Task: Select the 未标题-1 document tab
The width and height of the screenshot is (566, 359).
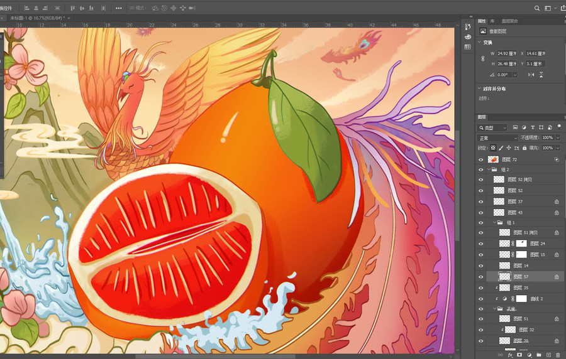Action: coord(37,18)
